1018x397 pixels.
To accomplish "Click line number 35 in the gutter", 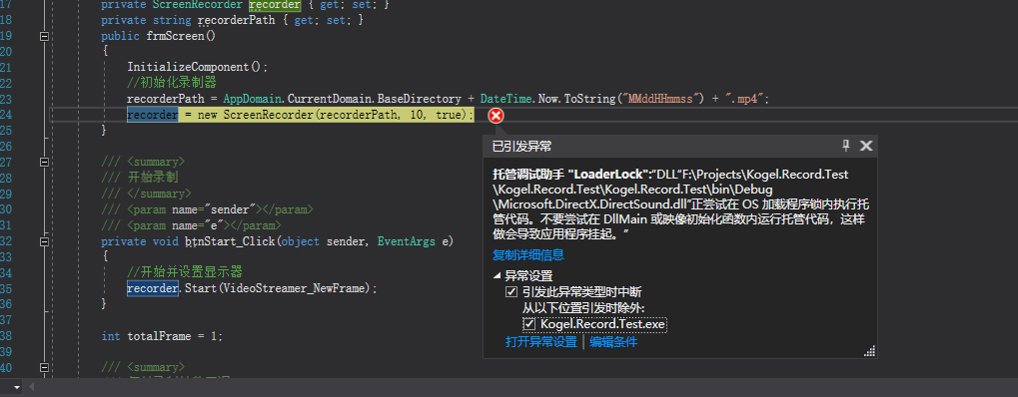I will tap(6, 288).
